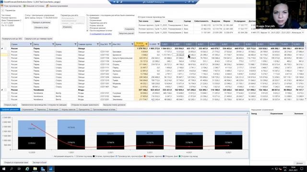The image size is (307, 172).
Task: Click the filter icon in Имя SKU column header
Action: 132,44
